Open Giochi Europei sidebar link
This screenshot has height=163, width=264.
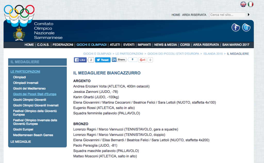click(23, 129)
